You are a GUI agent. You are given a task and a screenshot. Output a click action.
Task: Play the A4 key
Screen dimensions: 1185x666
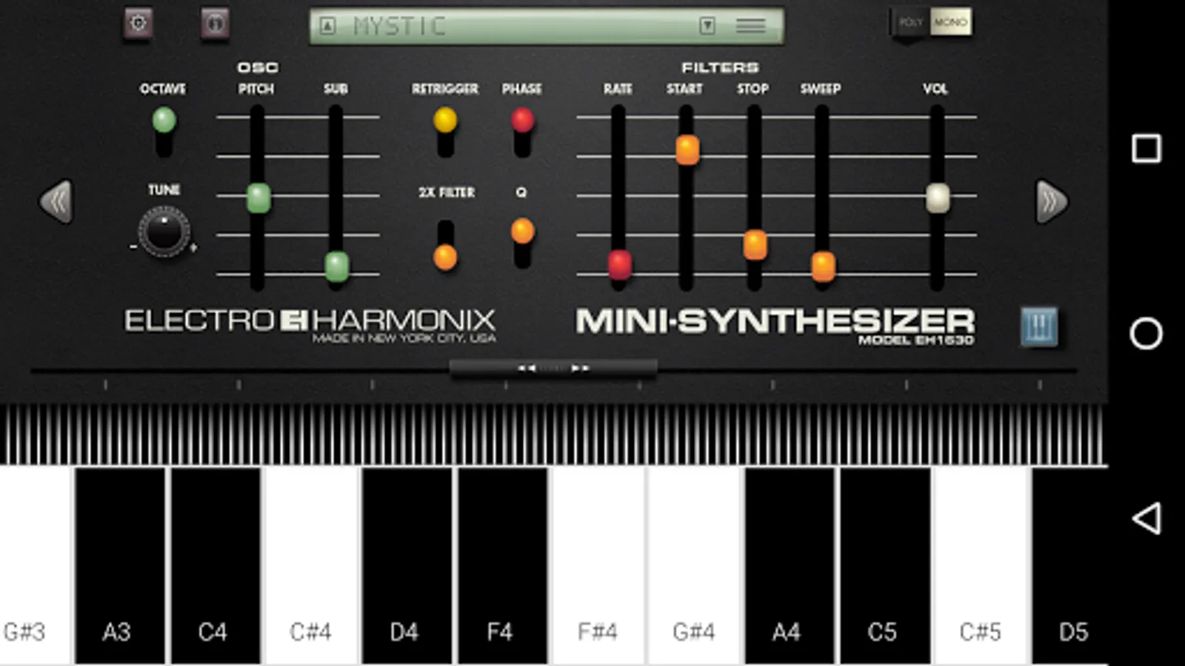pyautogui.click(x=790, y=566)
